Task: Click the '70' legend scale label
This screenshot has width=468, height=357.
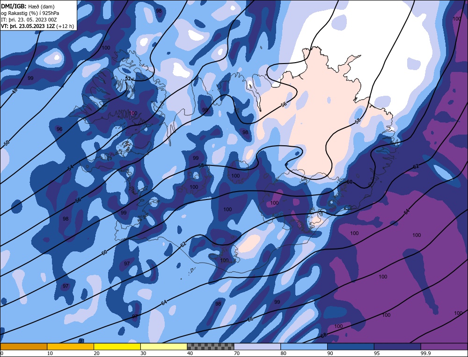Action: pyautogui.click(x=237, y=353)
